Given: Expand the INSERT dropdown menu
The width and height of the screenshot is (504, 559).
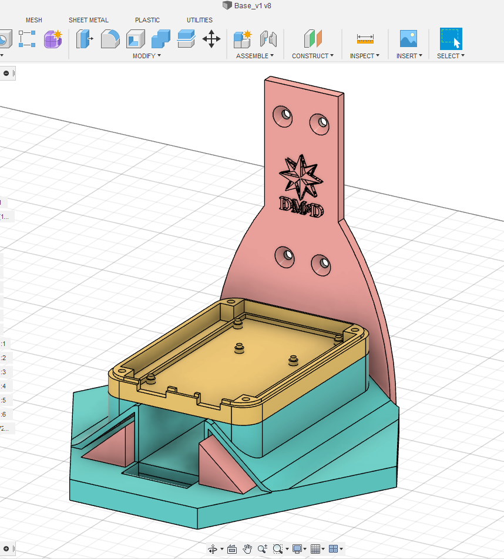Looking at the screenshot, I should pyautogui.click(x=409, y=56).
